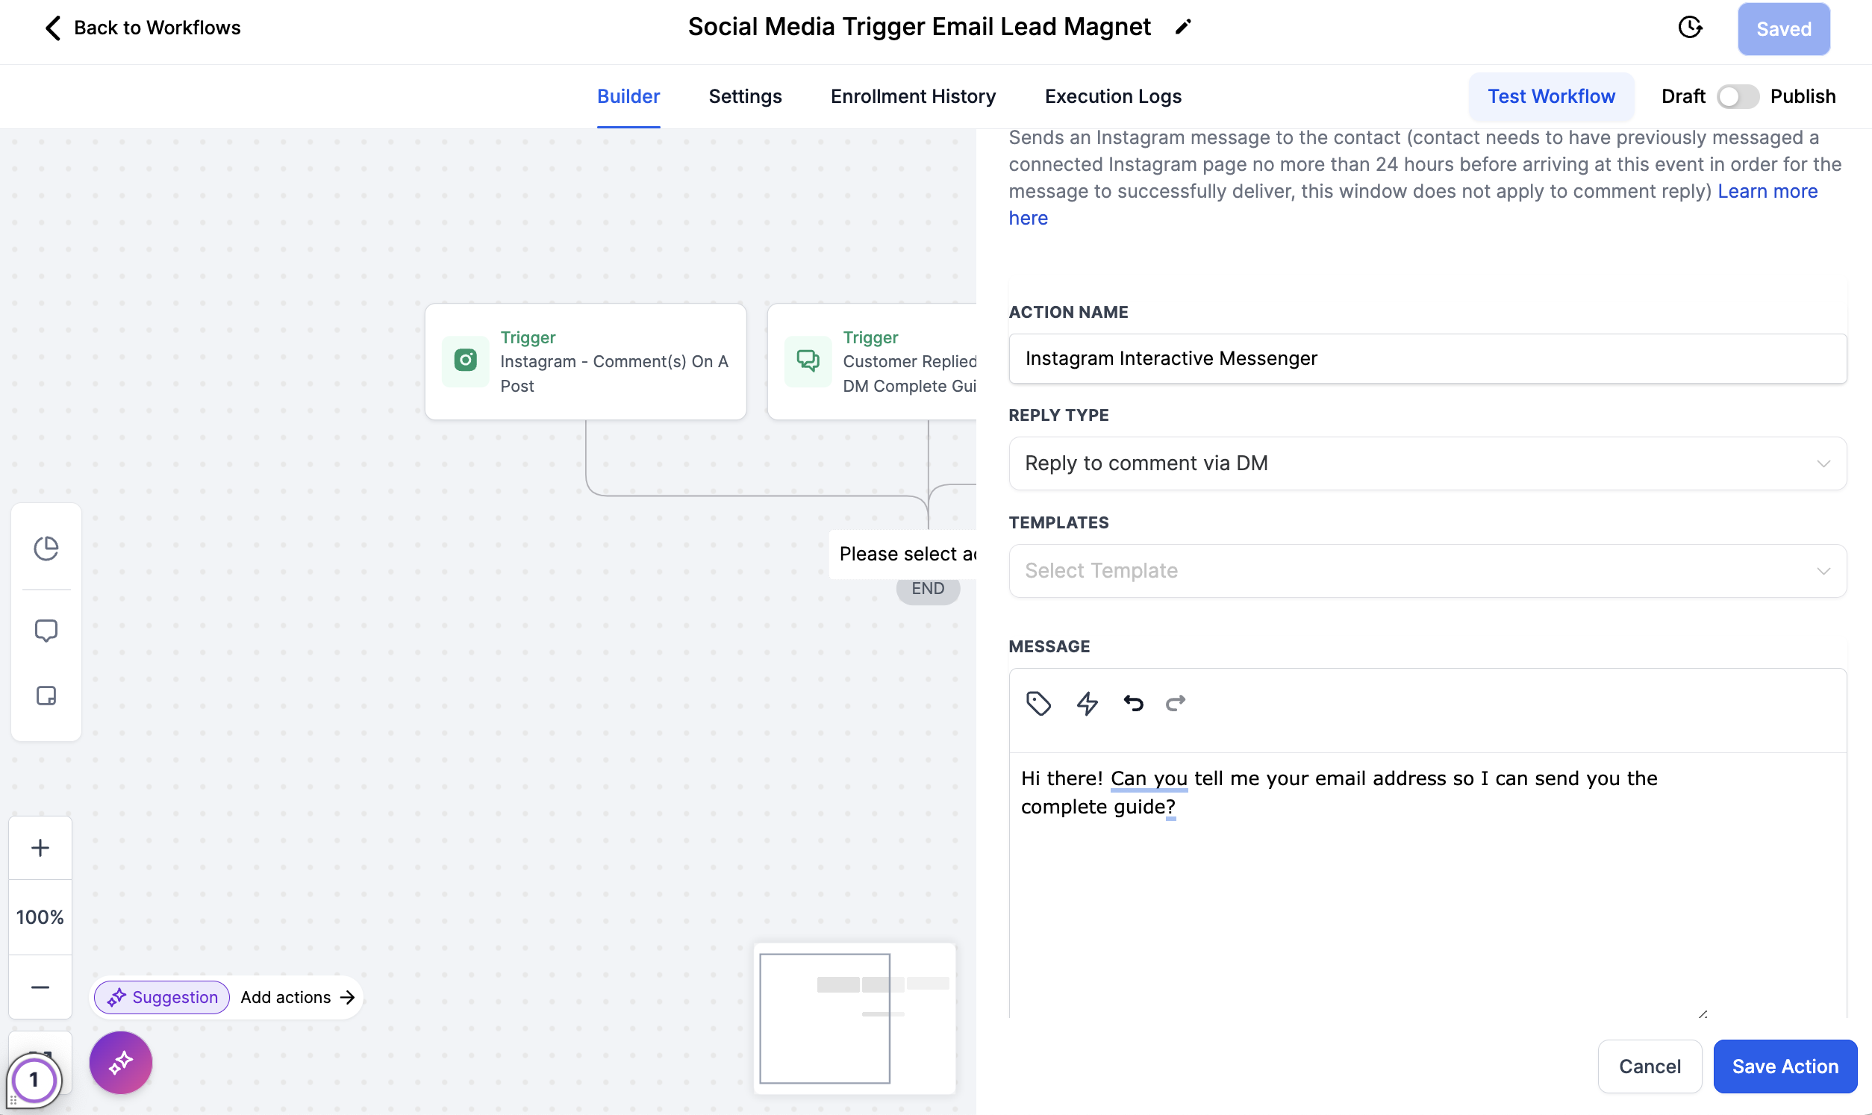The width and height of the screenshot is (1872, 1115).
Task: Switch to the Settings tab
Action: (744, 96)
